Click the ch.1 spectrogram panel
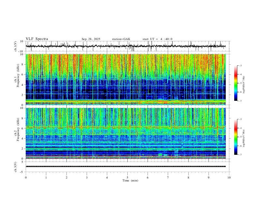The height and width of the screenshot is (199, 258). coord(125,79)
